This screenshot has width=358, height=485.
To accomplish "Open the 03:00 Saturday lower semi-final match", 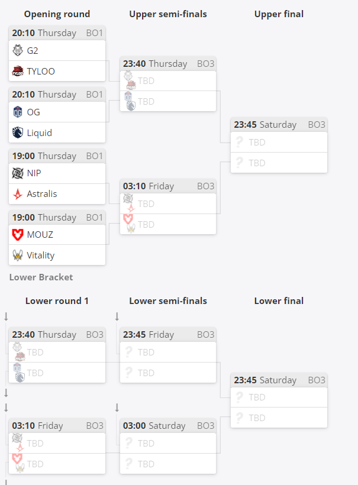I will 168,447.
